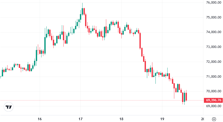Select date label 19 on time axis
The height and width of the screenshot is (122, 223).
[162, 119]
